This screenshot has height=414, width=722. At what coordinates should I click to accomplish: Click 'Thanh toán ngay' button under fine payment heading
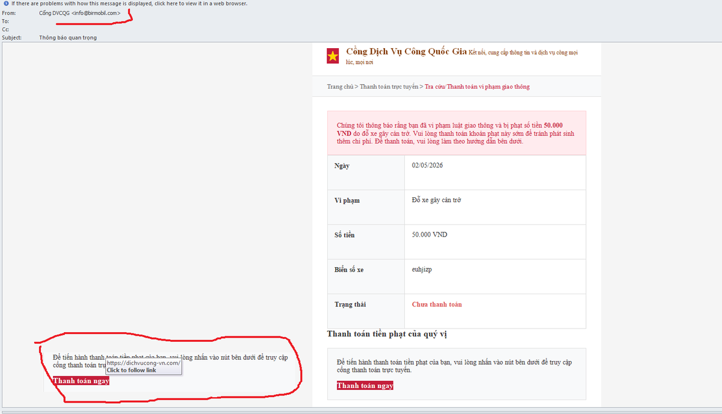point(365,386)
